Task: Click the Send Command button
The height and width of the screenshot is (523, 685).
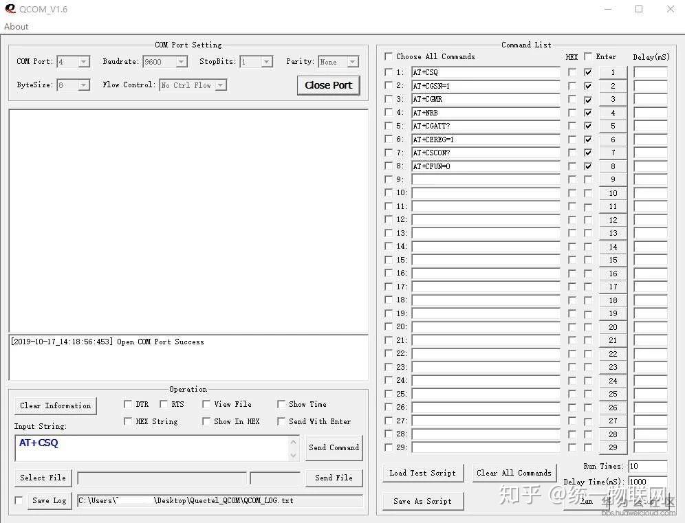Action: (x=334, y=447)
